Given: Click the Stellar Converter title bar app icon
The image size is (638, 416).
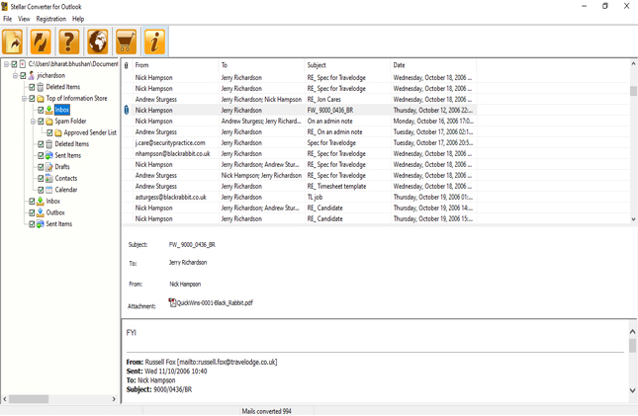Looking at the screenshot, I should pyautogui.click(x=5, y=7).
